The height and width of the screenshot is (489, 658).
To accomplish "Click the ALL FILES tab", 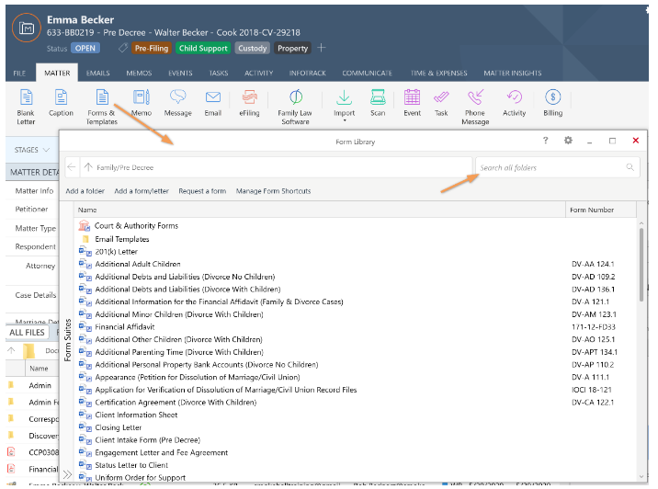I will [27, 333].
